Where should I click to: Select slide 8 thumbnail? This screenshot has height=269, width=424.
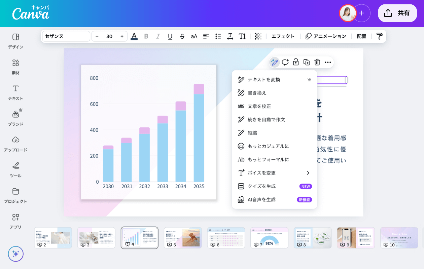tap(313, 238)
